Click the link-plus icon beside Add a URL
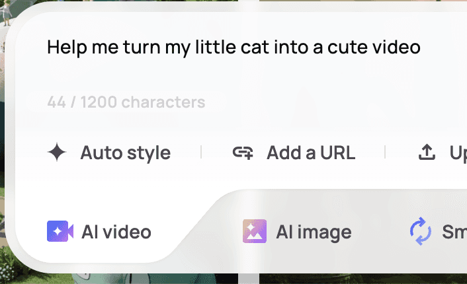The height and width of the screenshot is (284, 467). [243, 153]
